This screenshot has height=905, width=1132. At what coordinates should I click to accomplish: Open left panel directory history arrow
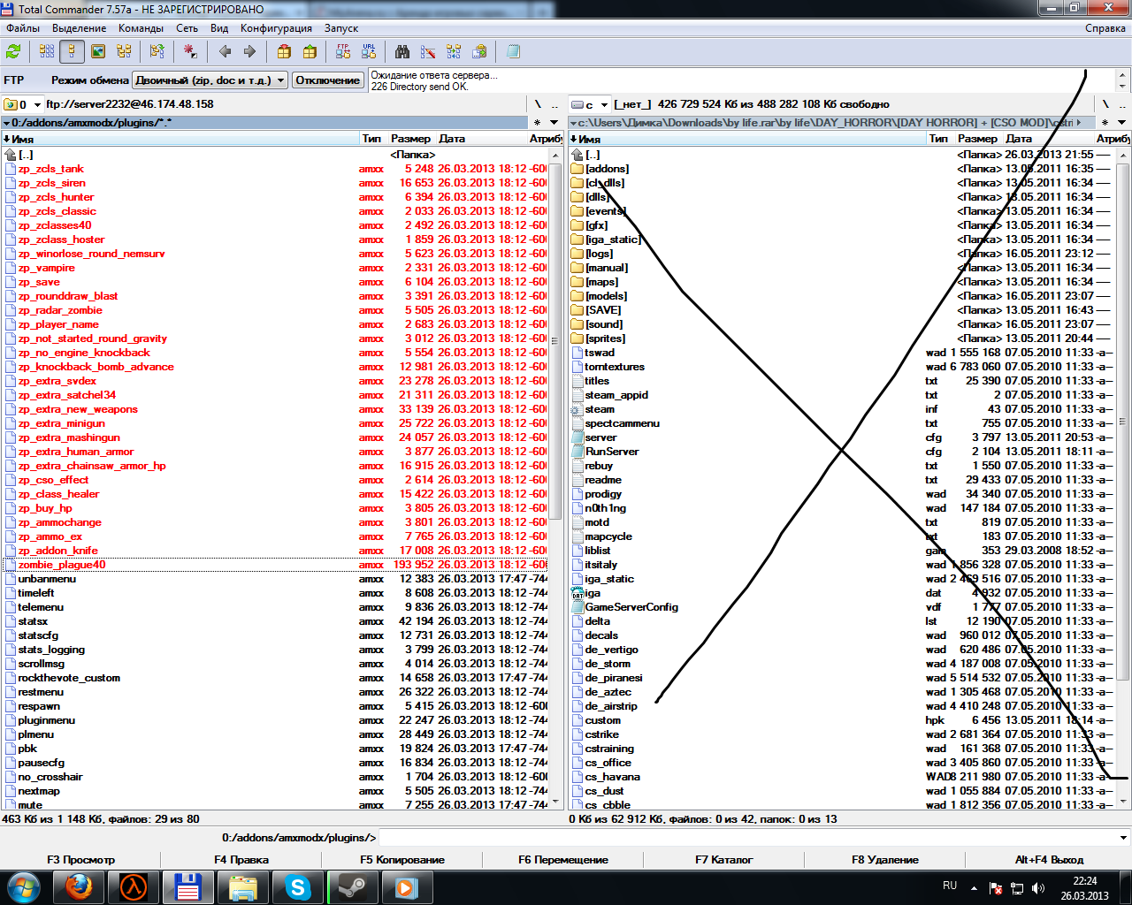(x=555, y=123)
